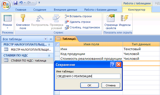Viewport: 160px width, 95px height.
Task: Undo the last action
Action: click(x=21, y=3)
